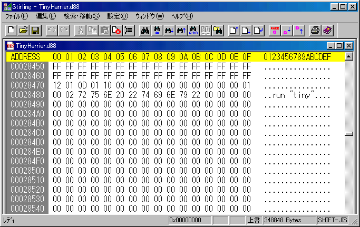Open Replace via the binoculars A→B icon
Viewport: 360px width, 227px height.
[x=193, y=31]
